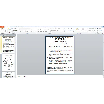Toggle text shadow
This screenshot has height=104, width=104.
pos(26,31)
